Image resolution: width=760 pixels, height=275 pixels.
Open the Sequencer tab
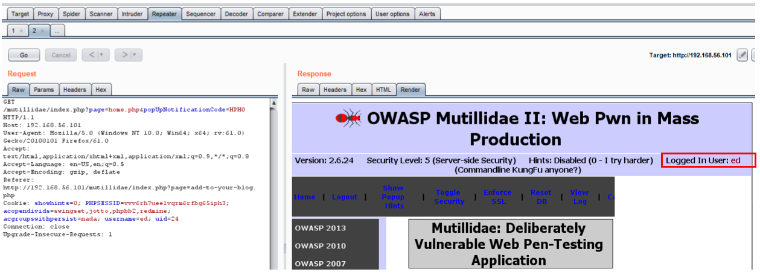click(200, 14)
